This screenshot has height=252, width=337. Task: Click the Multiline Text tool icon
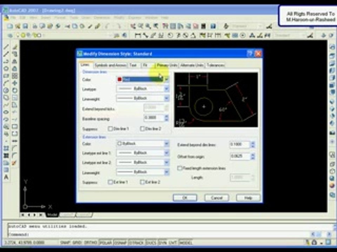[6, 177]
